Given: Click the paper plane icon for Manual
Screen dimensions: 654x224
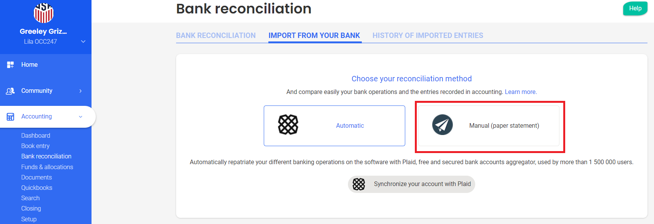Looking at the screenshot, I should click(x=442, y=125).
